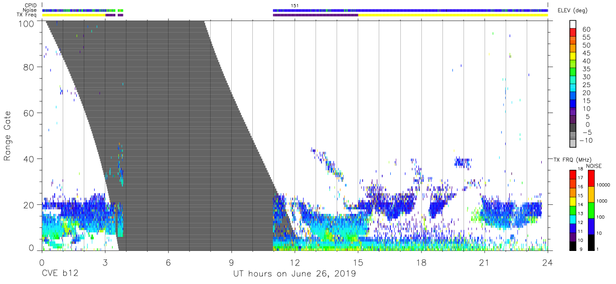Click purple TX Freq strip between 11-15 UT
Screen dimensions: 616x284
tap(316, 15)
